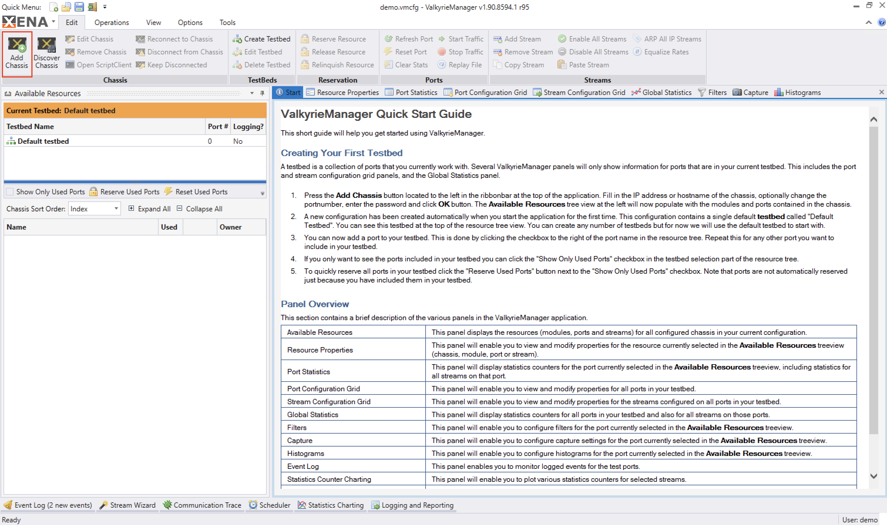The image size is (887, 525).
Task: Click Replay File
Action: [x=460, y=65]
